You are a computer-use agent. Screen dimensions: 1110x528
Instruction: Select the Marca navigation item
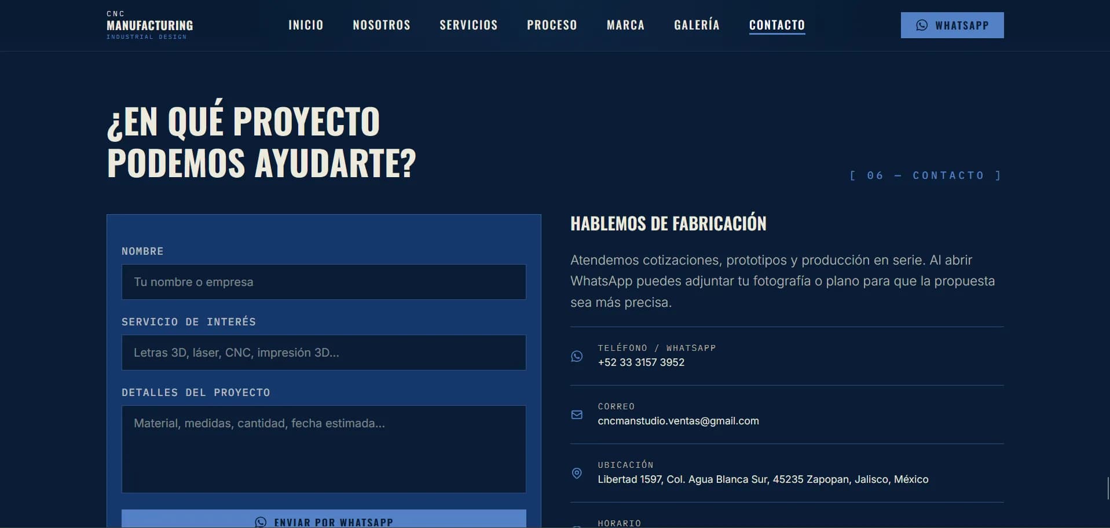(625, 25)
